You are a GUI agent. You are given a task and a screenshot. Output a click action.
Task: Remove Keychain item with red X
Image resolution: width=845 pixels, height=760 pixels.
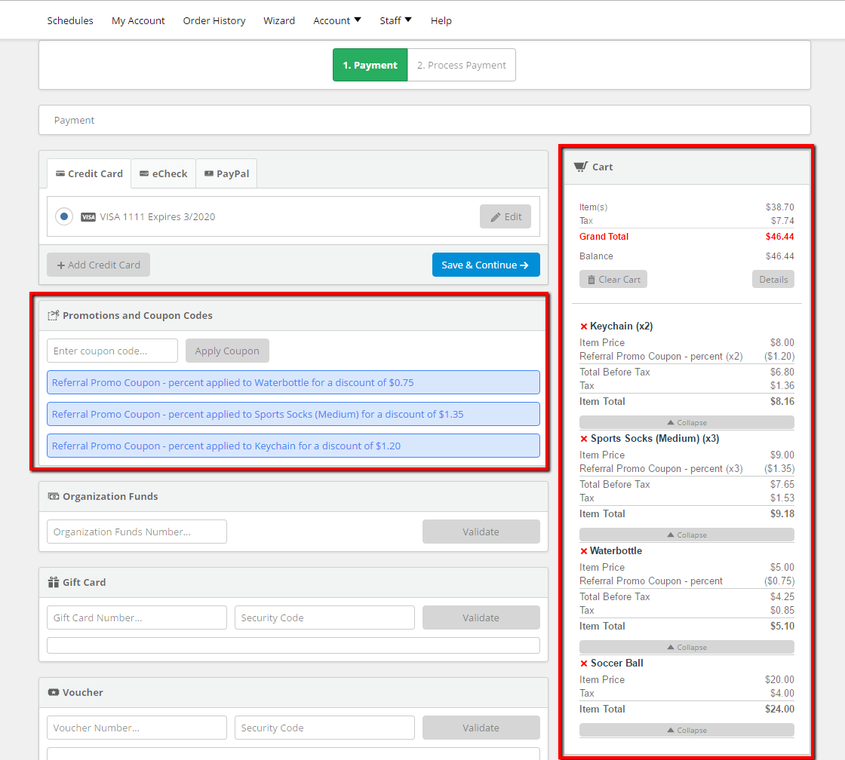click(584, 326)
